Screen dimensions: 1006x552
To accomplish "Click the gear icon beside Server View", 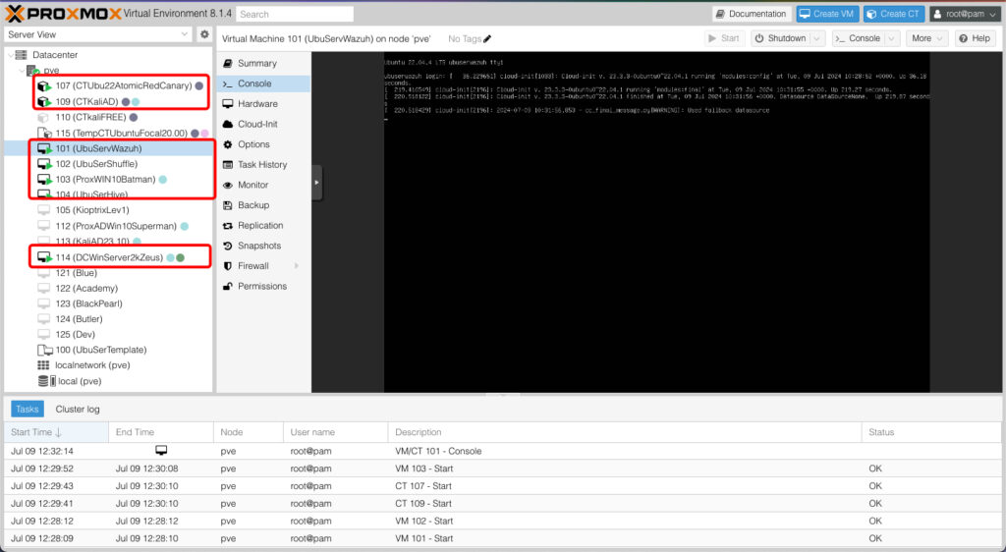I will [204, 34].
